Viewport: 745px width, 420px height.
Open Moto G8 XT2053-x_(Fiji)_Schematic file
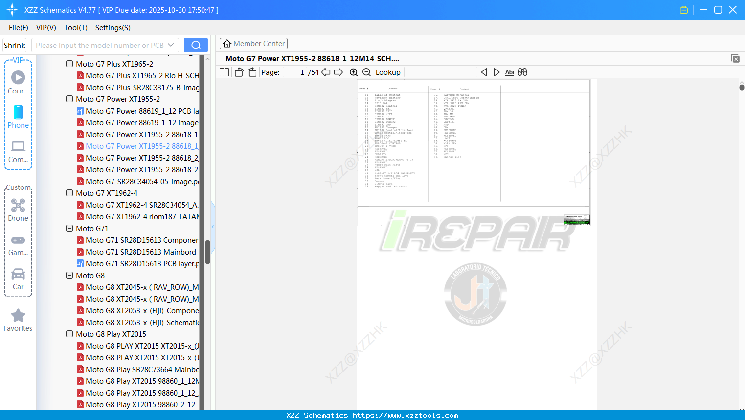point(137,323)
